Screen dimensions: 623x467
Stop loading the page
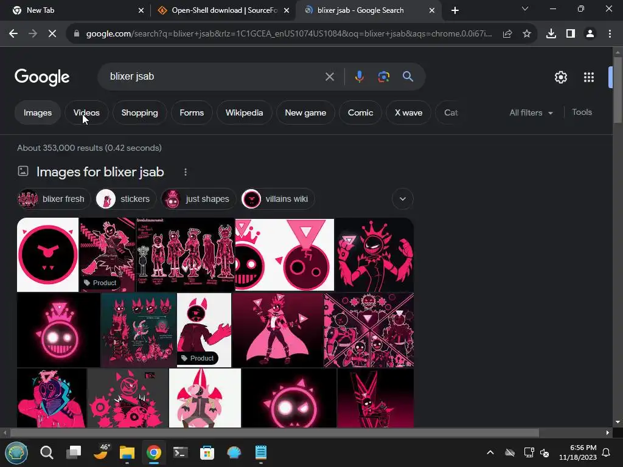pos(52,34)
